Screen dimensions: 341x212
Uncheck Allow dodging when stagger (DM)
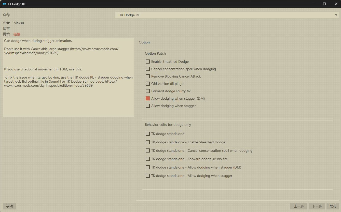[x=148, y=98]
